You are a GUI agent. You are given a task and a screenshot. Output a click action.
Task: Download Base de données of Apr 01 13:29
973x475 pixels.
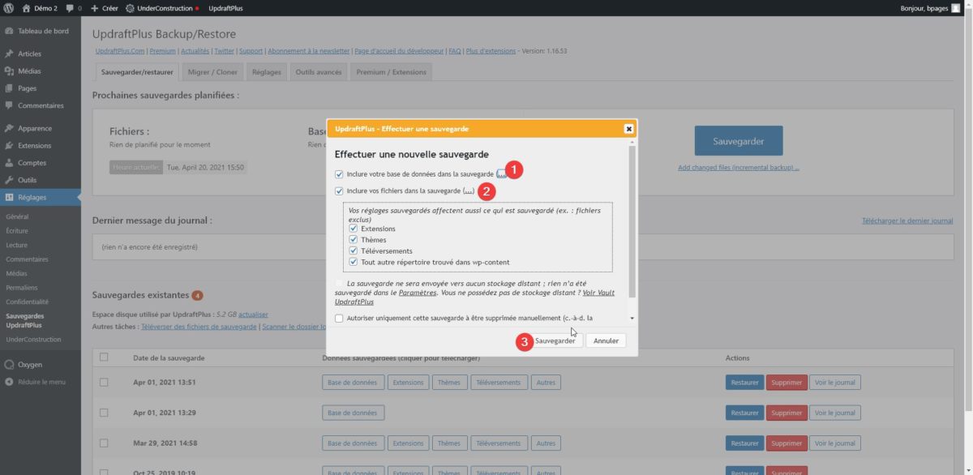click(x=352, y=413)
